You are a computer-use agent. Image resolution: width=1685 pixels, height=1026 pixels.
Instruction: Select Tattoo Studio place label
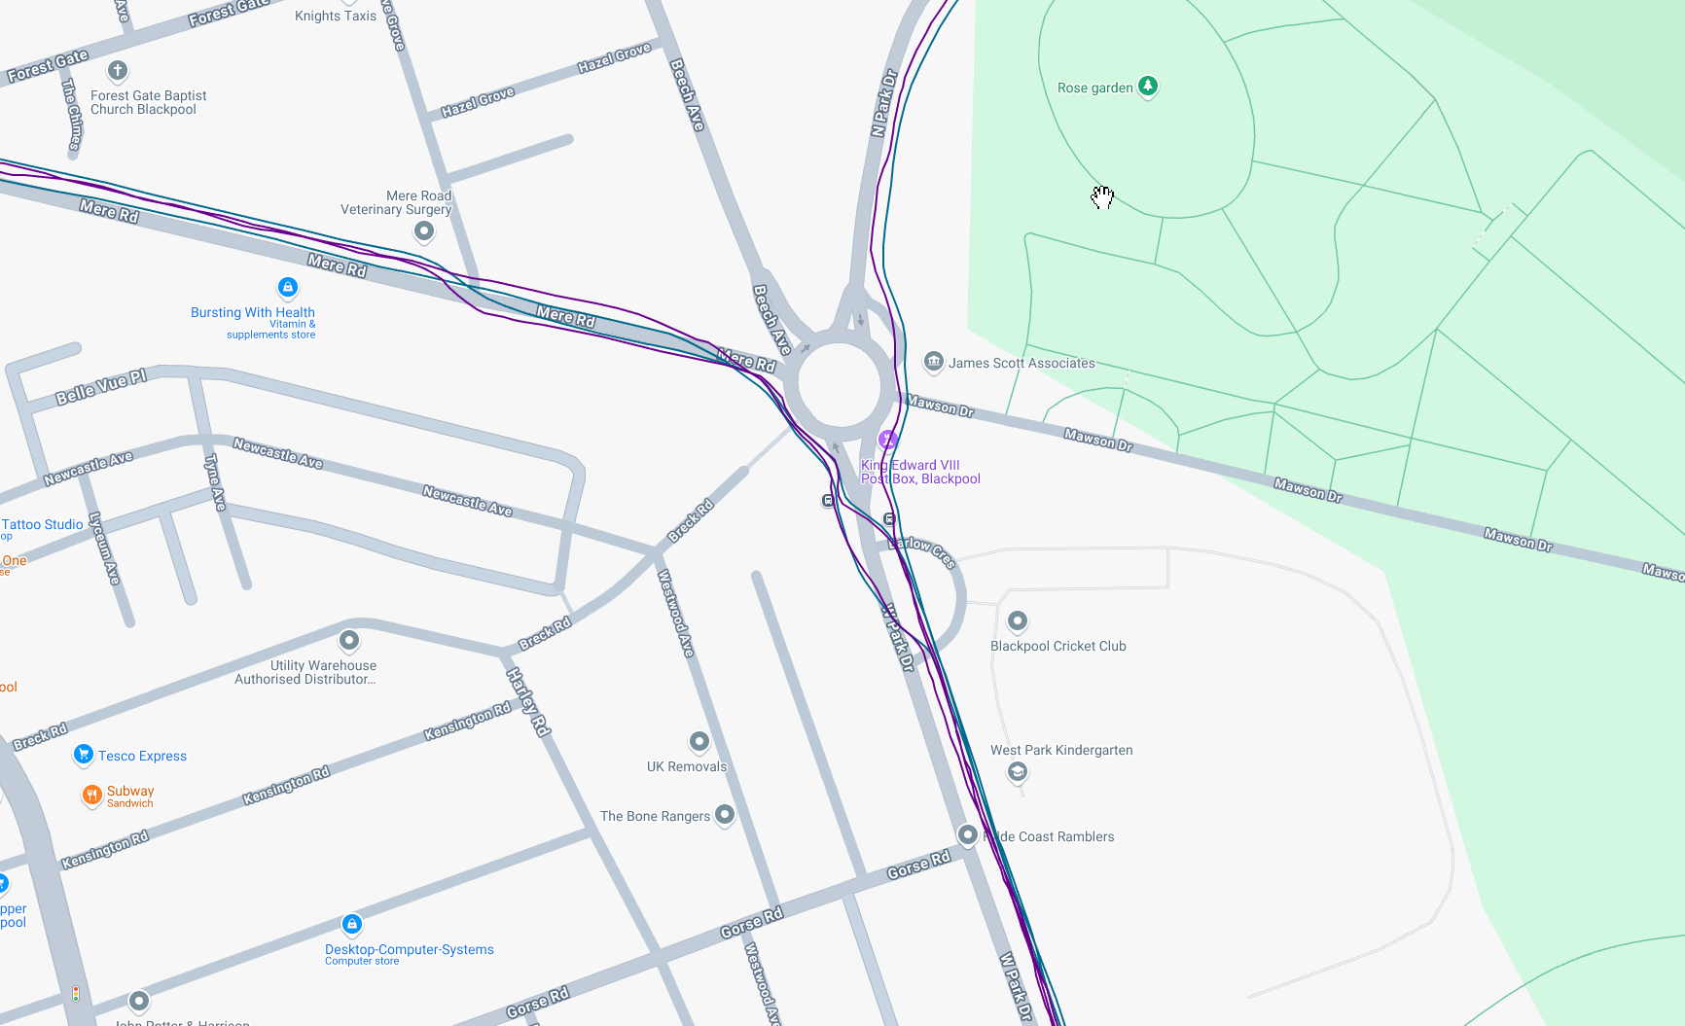[43, 524]
